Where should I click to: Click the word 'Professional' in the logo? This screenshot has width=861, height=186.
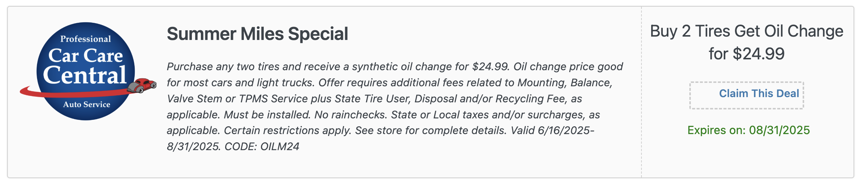tap(86, 39)
